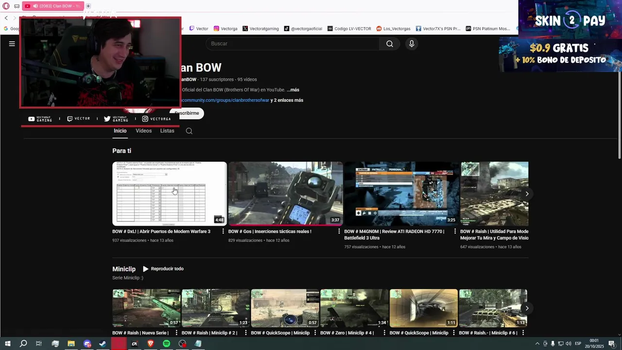Expand channel description with ...más
622x350 pixels.
[x=293, y=90]
